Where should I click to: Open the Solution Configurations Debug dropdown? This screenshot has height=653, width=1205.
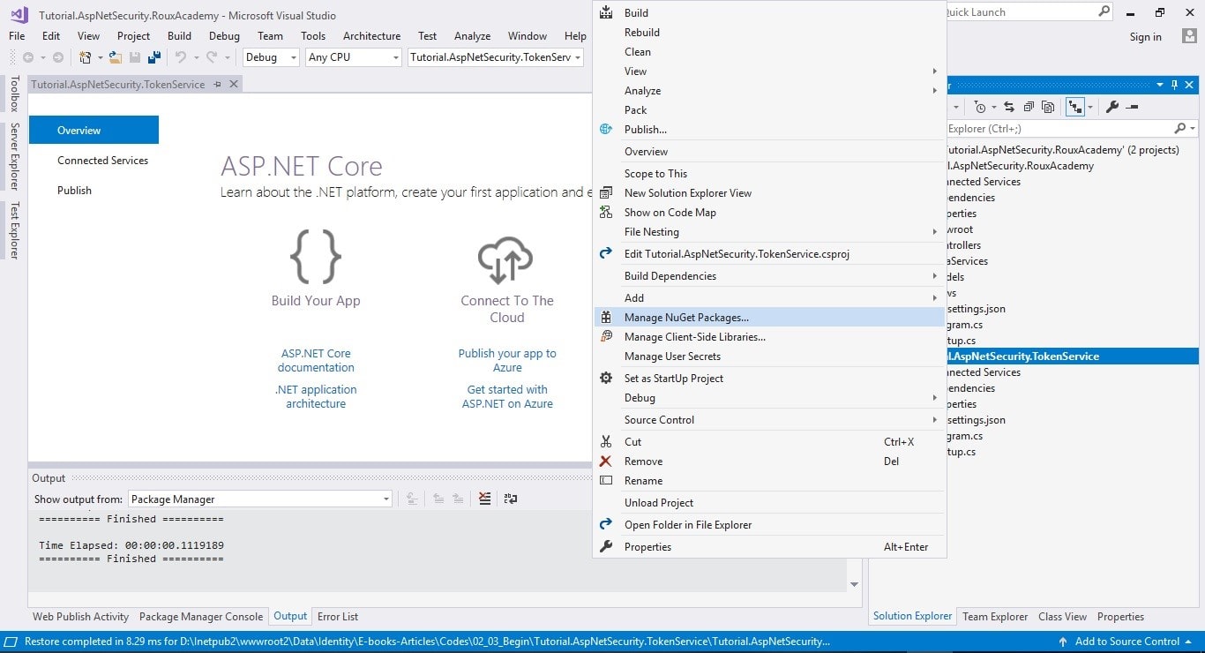coord(292,56)
